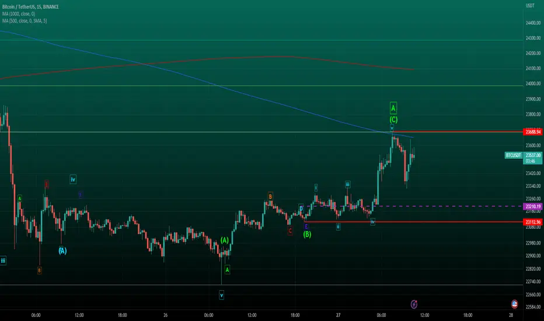Image resolution: width=544 pixels, height=321 pixels.
Task: Select the v label above the bottom axis
Action: point(221,295)
